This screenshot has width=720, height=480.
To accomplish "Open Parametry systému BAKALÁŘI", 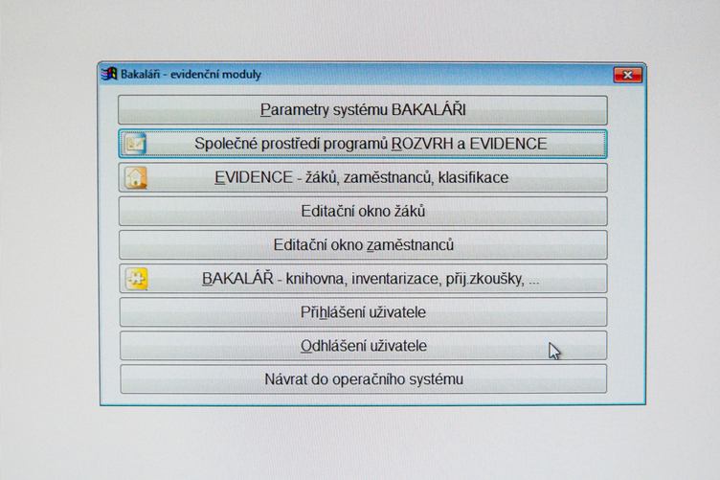I will pos(363,110).
